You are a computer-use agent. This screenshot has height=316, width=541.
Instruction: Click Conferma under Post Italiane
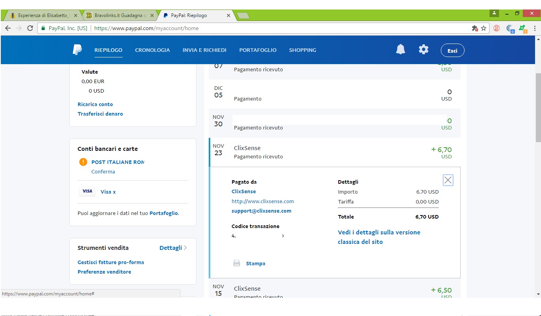pyautogui.click(x=103, y=171)
